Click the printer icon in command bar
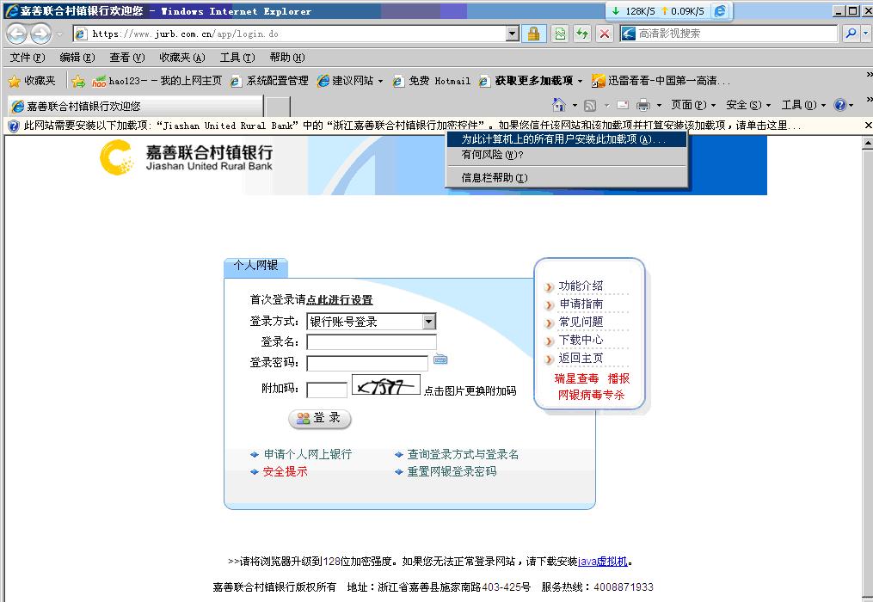Image resolution: width=873 pixels, height=602 pixels. (642, 105)
